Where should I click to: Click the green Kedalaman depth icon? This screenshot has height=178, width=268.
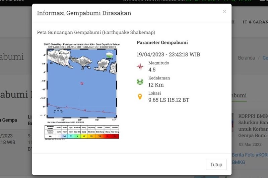coord(140,81)
